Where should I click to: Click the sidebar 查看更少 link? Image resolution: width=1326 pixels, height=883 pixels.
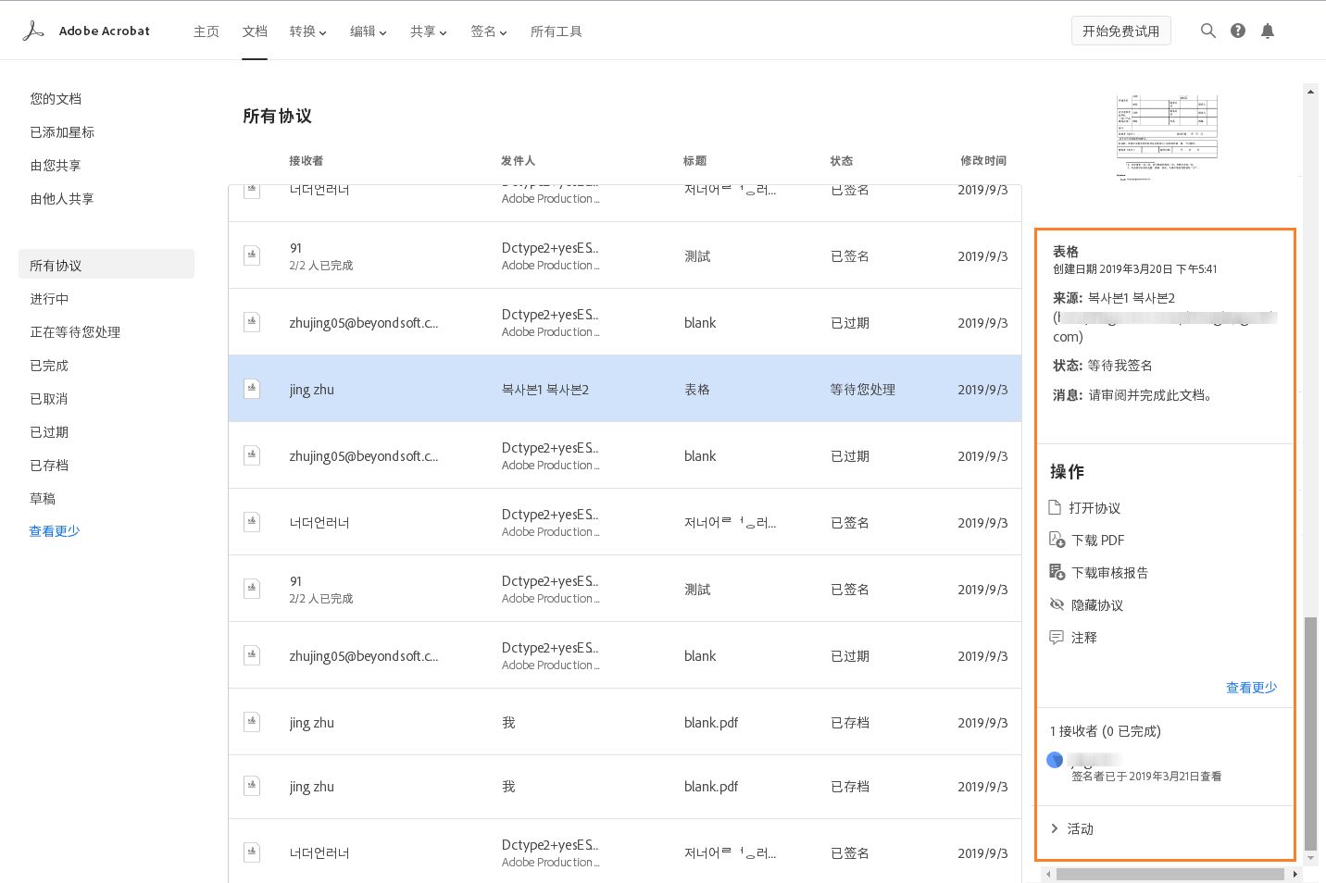55,530
